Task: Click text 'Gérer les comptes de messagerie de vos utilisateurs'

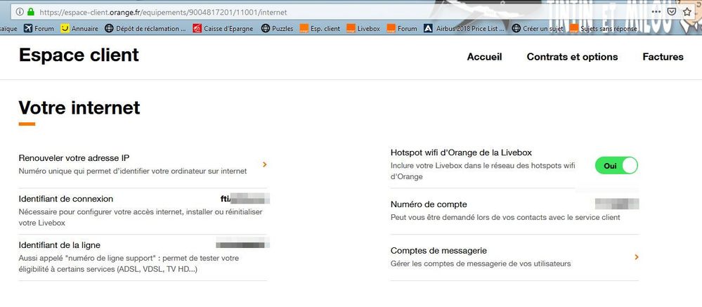Action: point(481,263)
